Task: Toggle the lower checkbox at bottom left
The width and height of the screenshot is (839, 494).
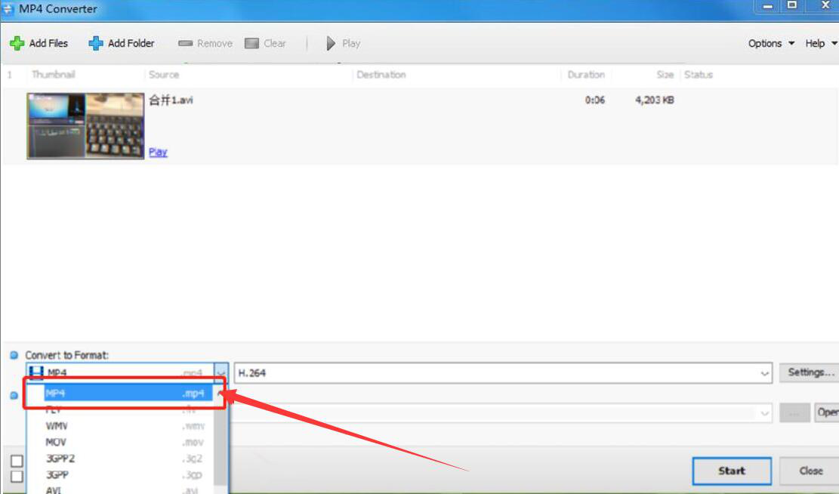Action: [17, 477]
